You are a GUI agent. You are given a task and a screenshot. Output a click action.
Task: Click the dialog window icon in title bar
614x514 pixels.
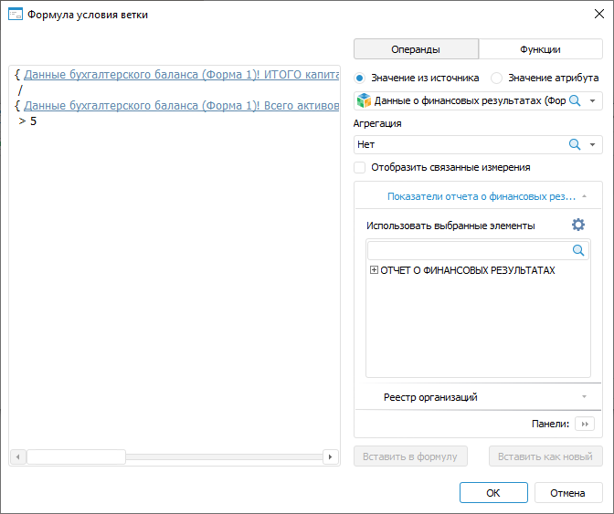coord(15,15)
